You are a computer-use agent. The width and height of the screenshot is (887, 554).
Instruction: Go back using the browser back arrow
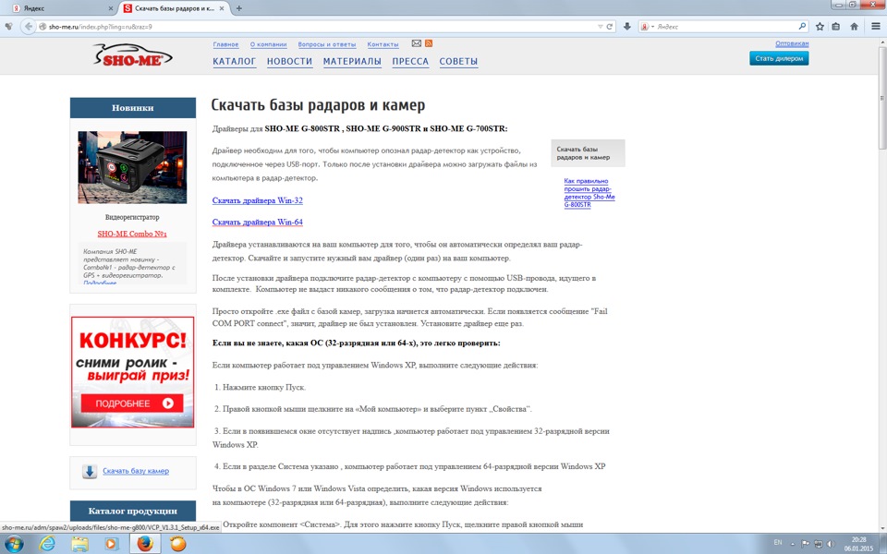[28, 27]
